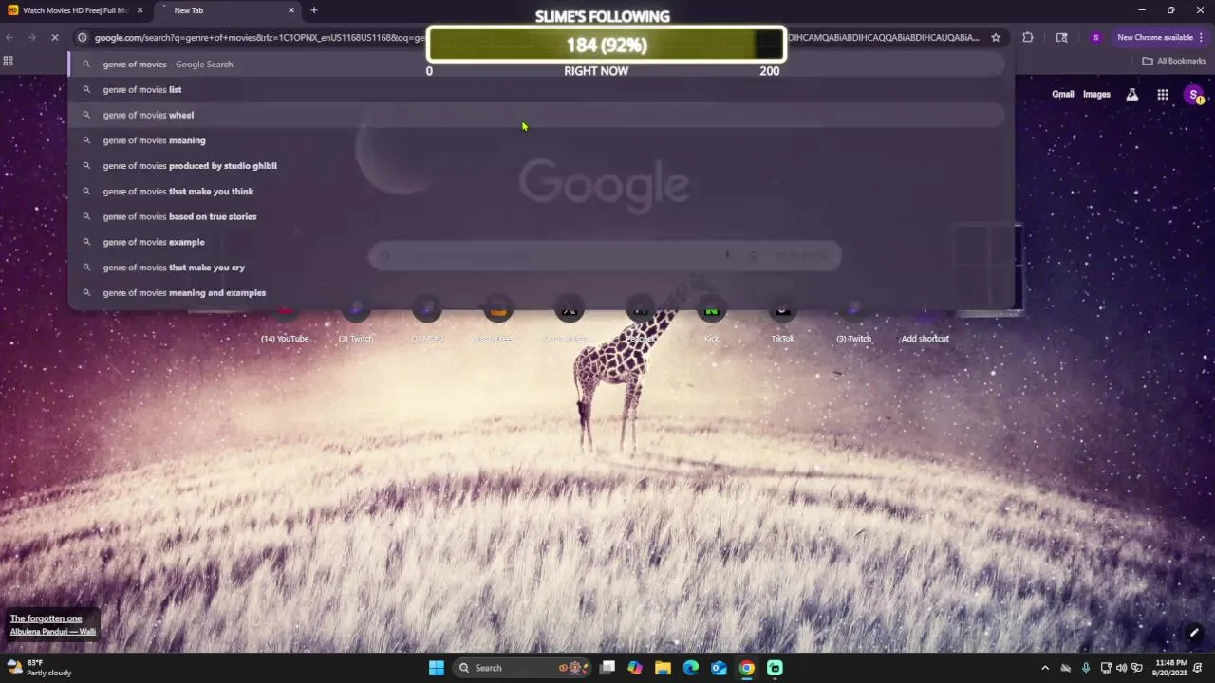The width and height of the screenshot is (1215, 683).
Task: Select 'genre of movies produced by studio ghibli'
Action: [x=536, y=166]
